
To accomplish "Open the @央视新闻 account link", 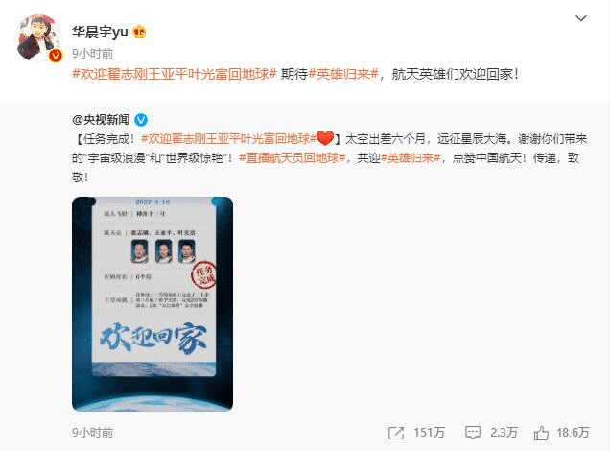I will pos(101,119).
